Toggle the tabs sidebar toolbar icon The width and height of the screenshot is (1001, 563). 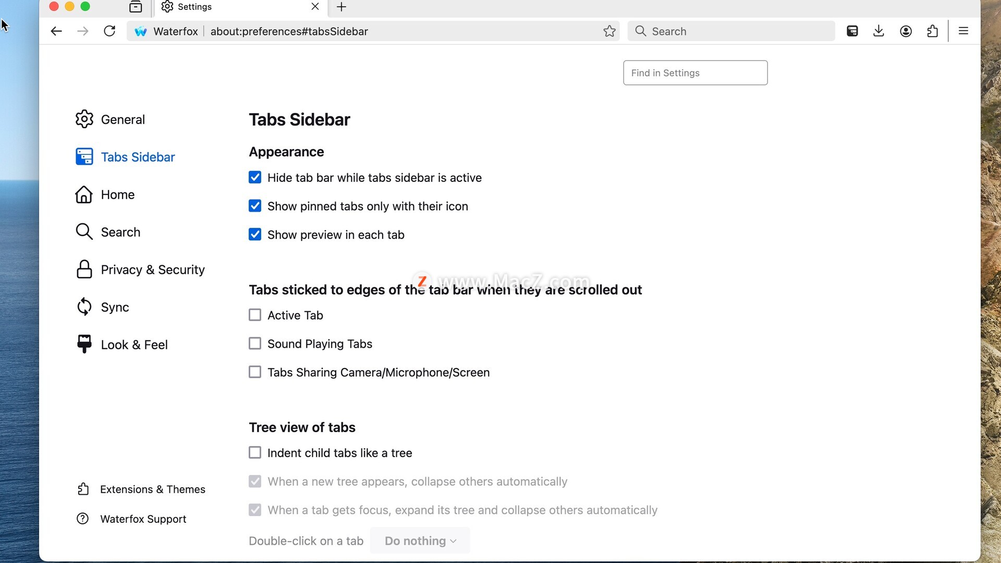tap(852, 31)
